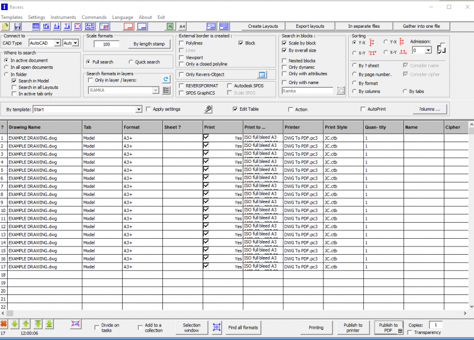The image size is (474, 340).
Task: Expand the By template Start dropdown
Action: tap(139, 110)
